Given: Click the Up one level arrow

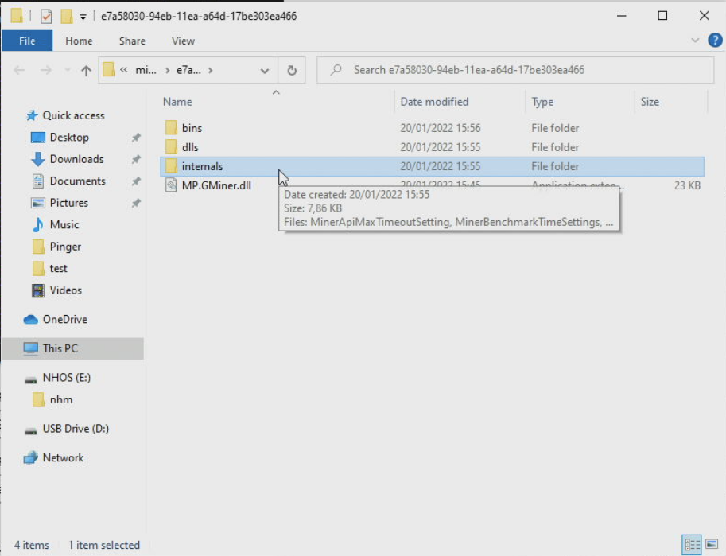Looking at the screenshot, I should coord(86,69).
